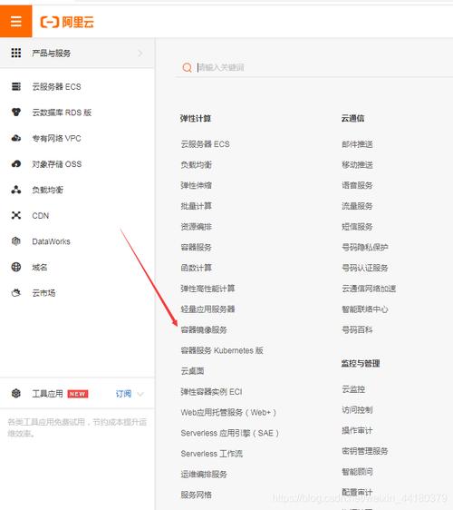This screenshot has width=453, height=510.
Task: Open Serverless 工作流 link
Action: click(212, 454)
